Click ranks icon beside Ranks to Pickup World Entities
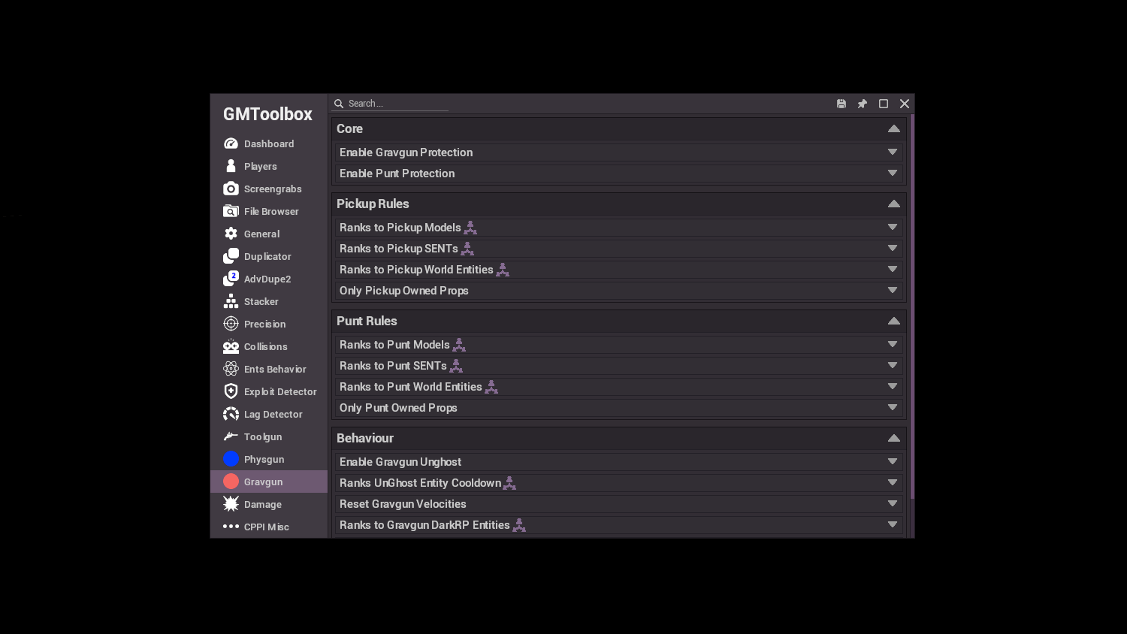Image resolution: width=1127 pixels, height=634 pixels. pos(503,270)
